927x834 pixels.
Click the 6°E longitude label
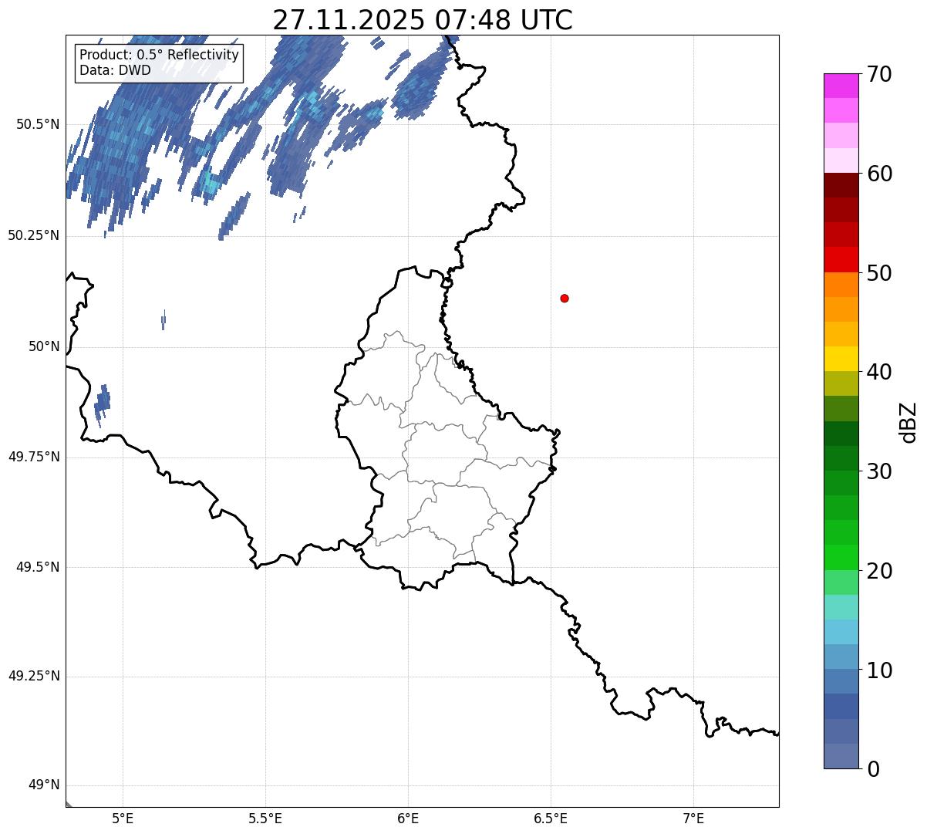pyautogui.click(x=408, y=818)
